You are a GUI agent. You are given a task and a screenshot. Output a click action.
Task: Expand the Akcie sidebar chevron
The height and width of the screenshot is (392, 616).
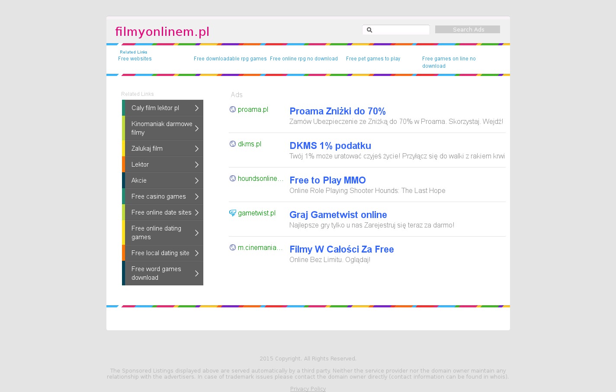coord(196,180)
